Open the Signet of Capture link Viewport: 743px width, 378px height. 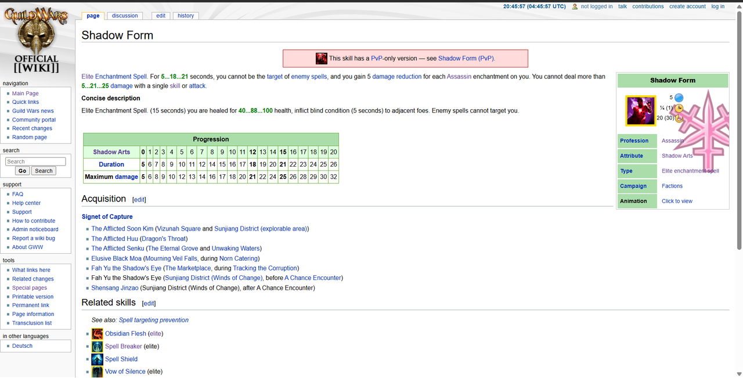(107, 217)
